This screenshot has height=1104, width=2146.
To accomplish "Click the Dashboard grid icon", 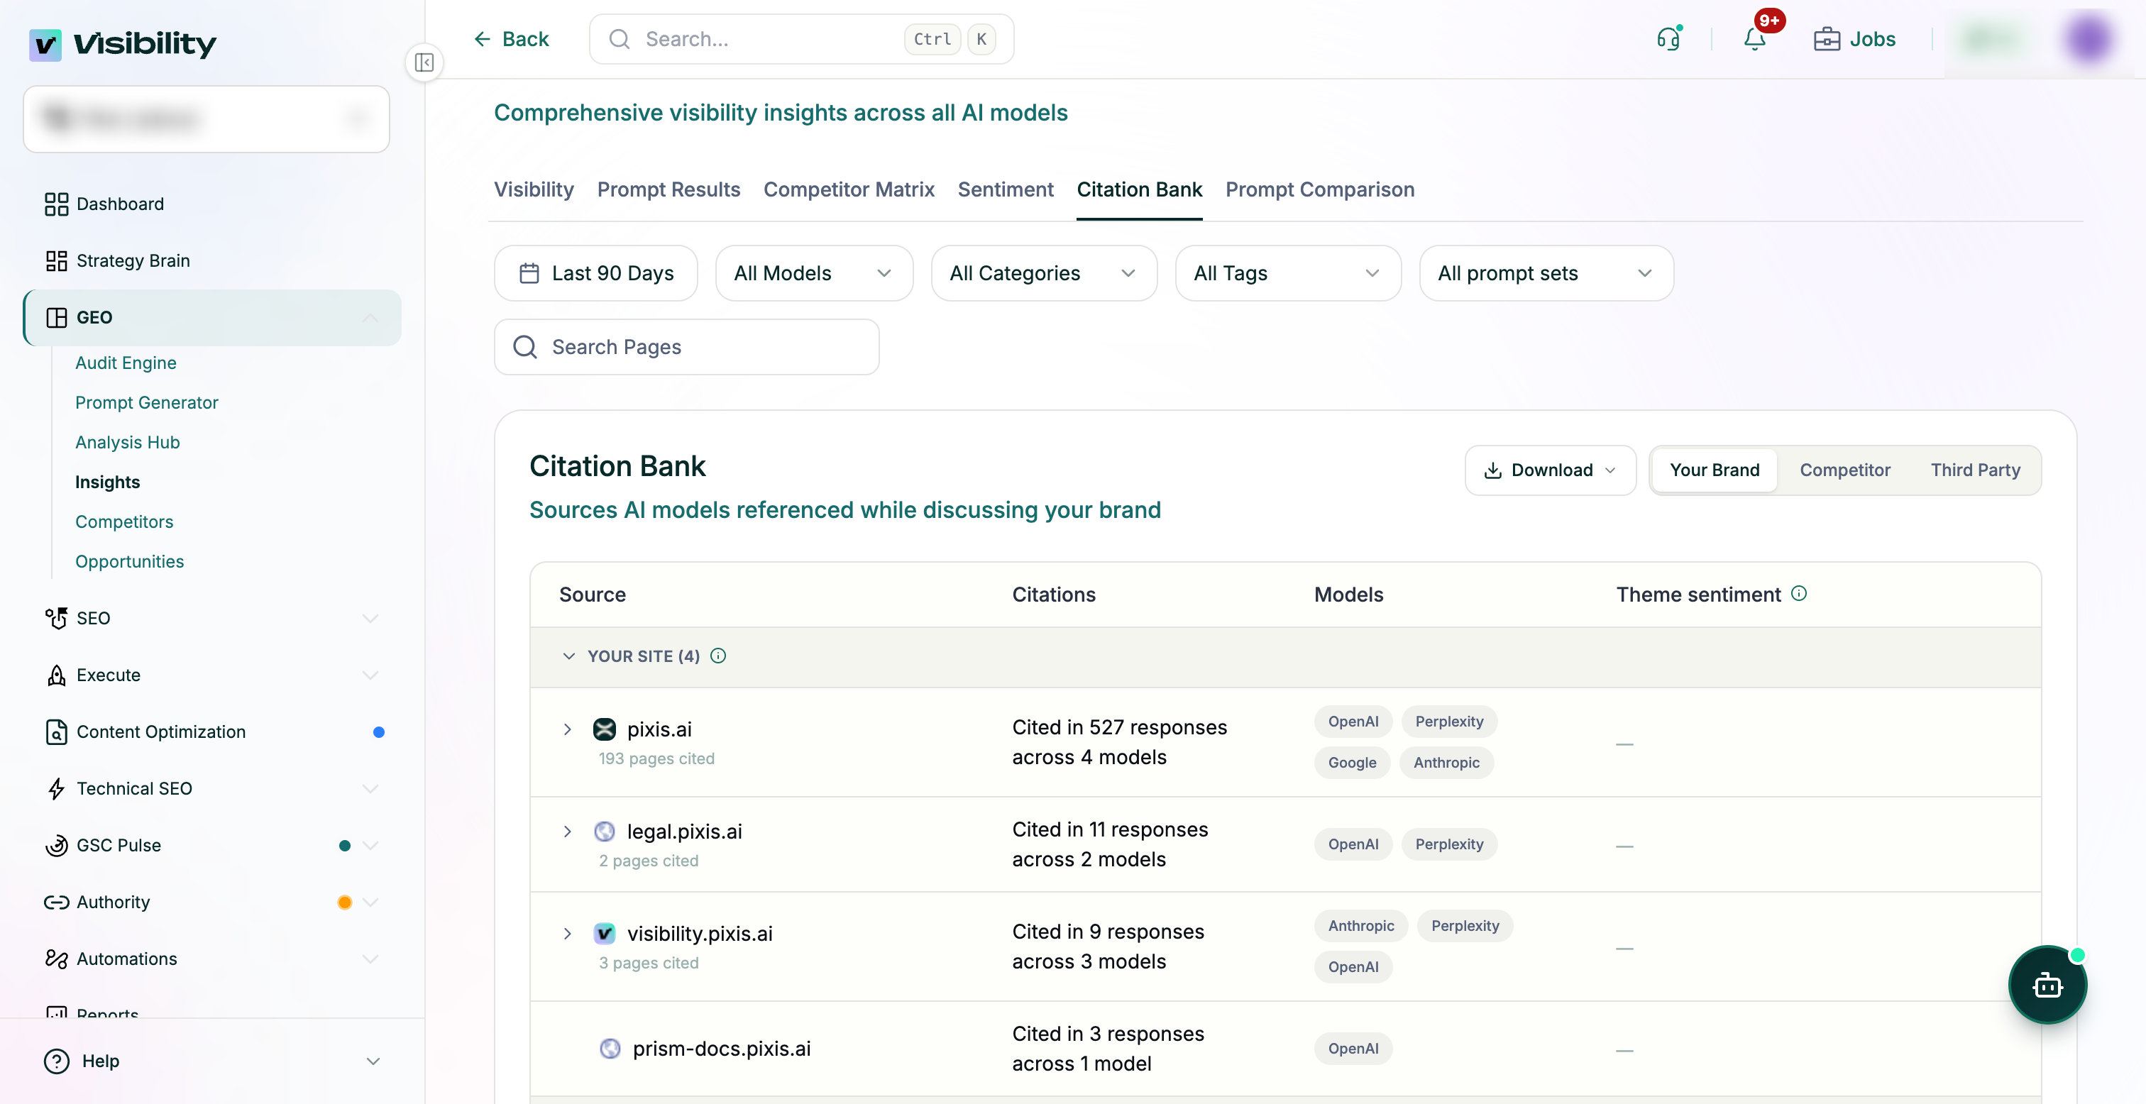I will (56, 204).
